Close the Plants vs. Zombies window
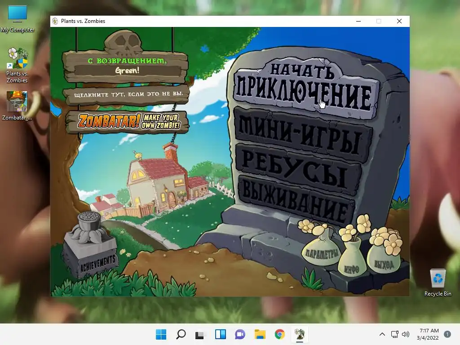The height and width of the screenshot is (345, 460). [399, 21]
